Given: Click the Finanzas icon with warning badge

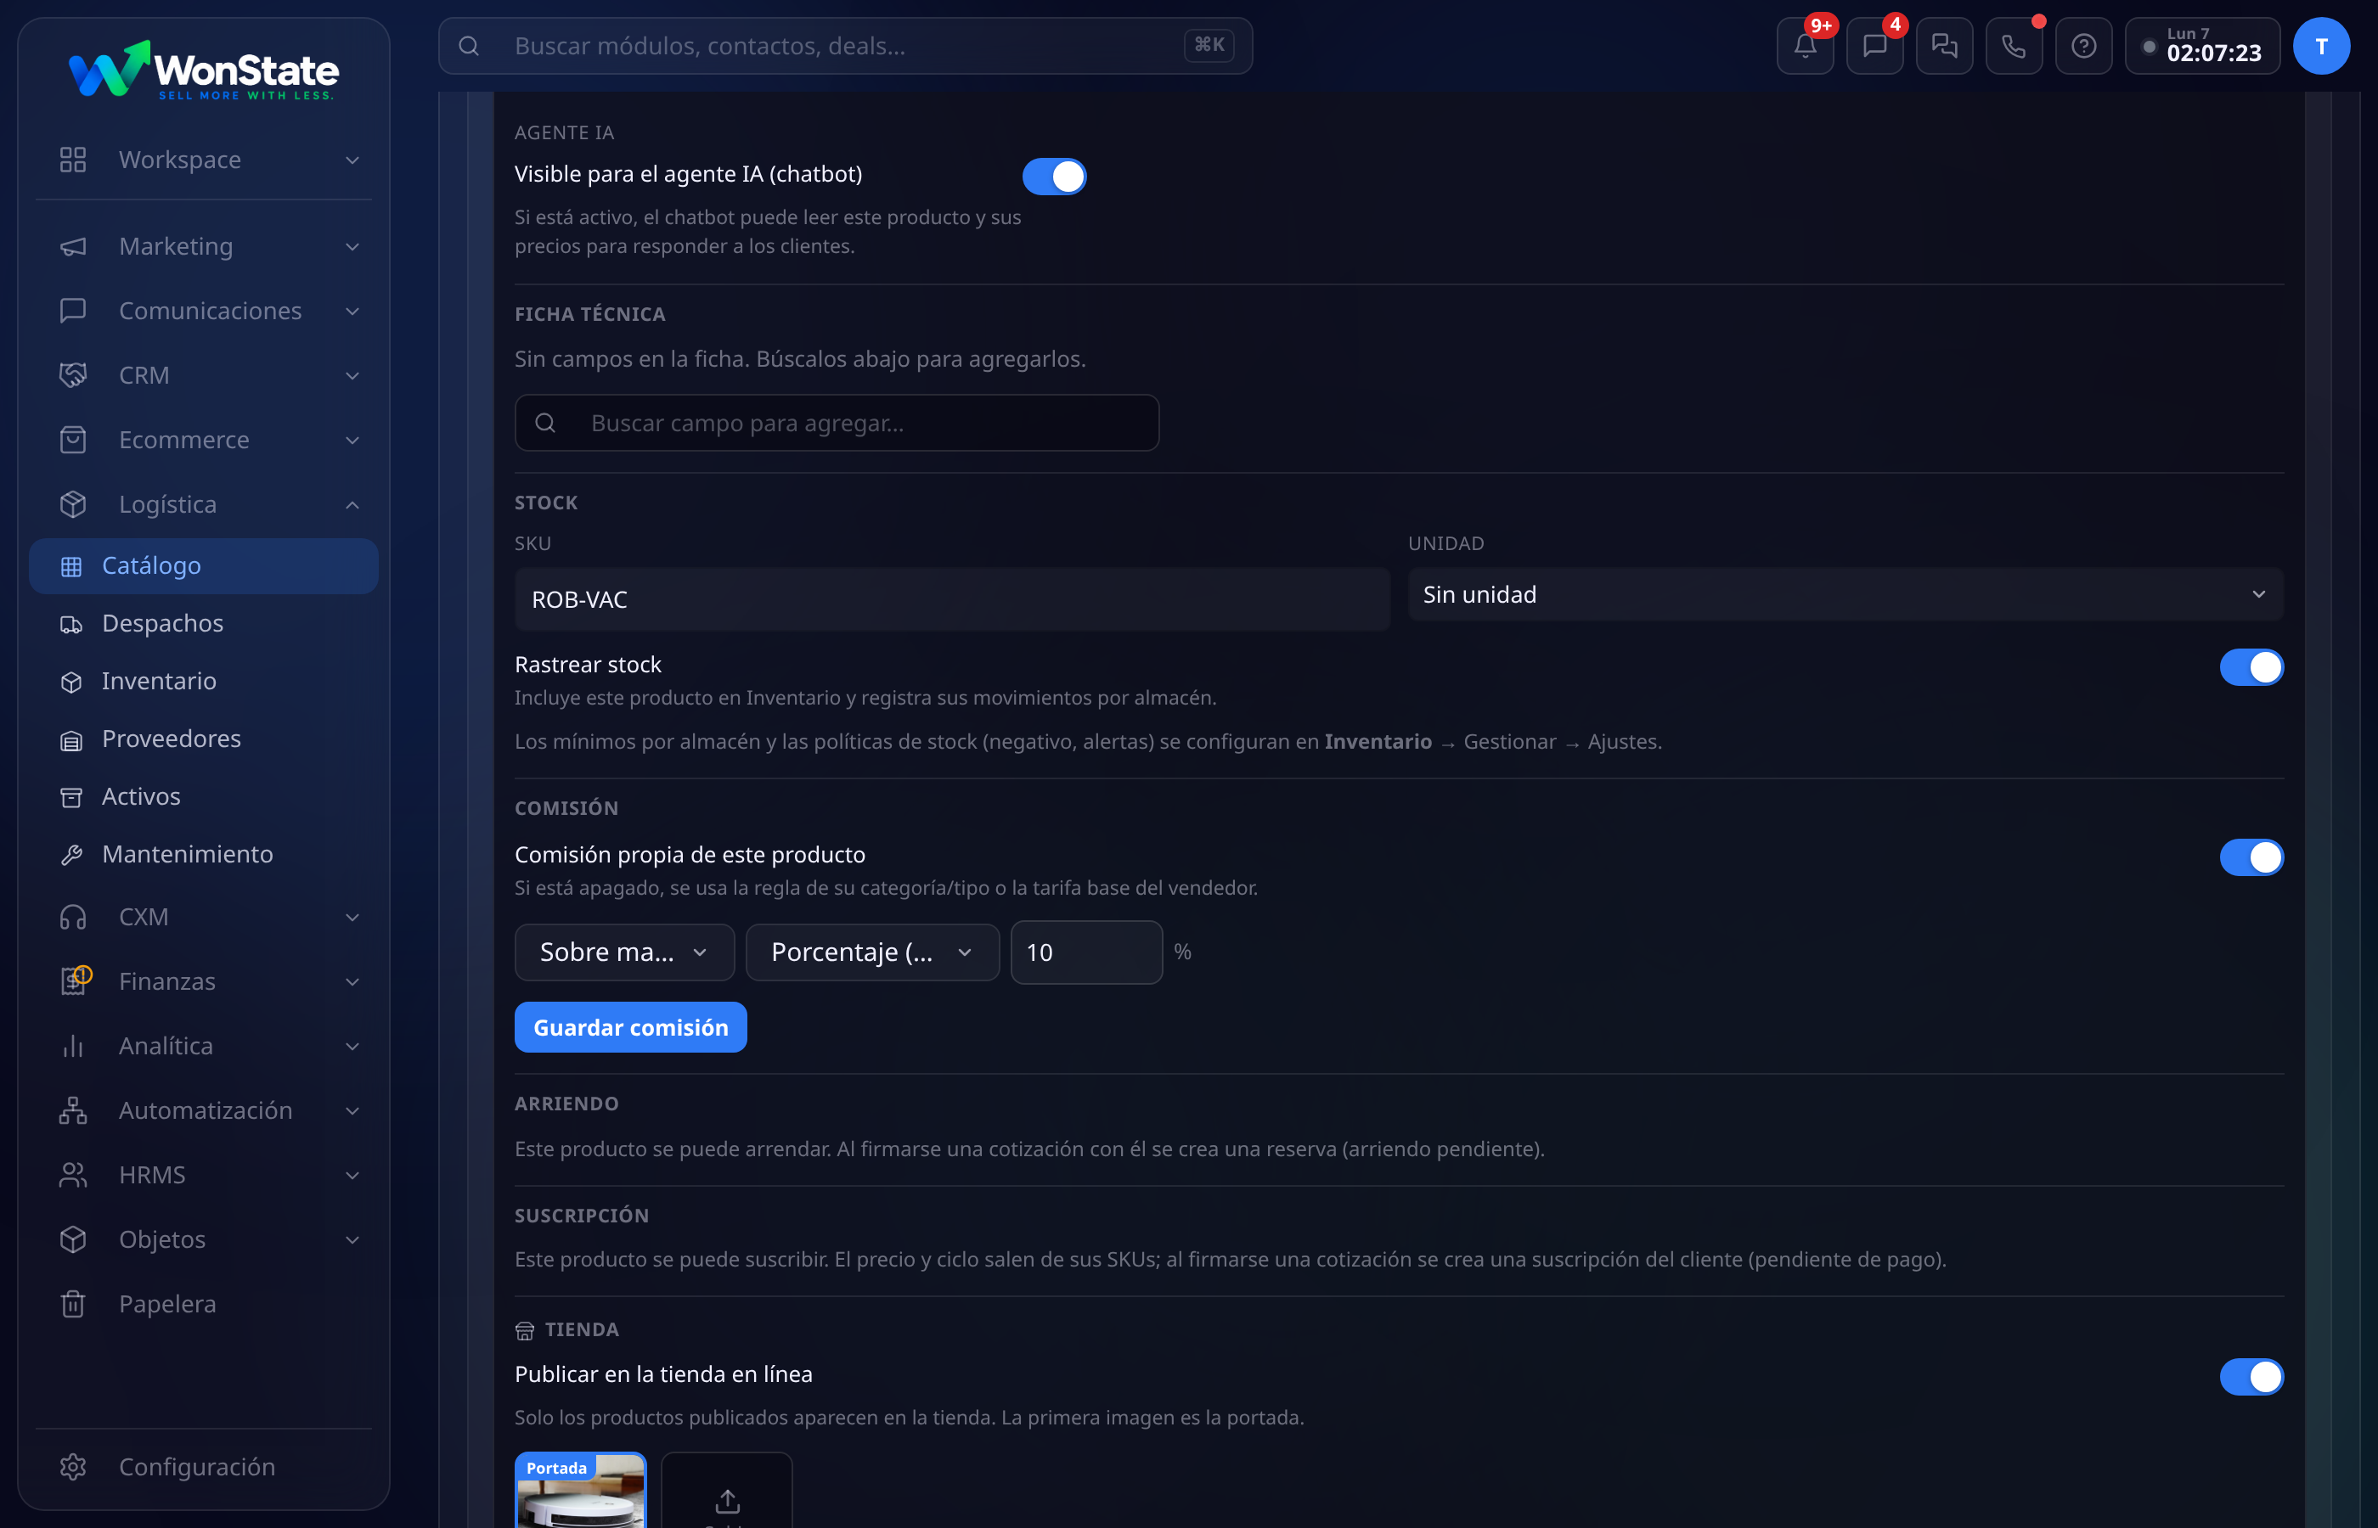Looking at the screenshot, I should [x=75, y=980].
